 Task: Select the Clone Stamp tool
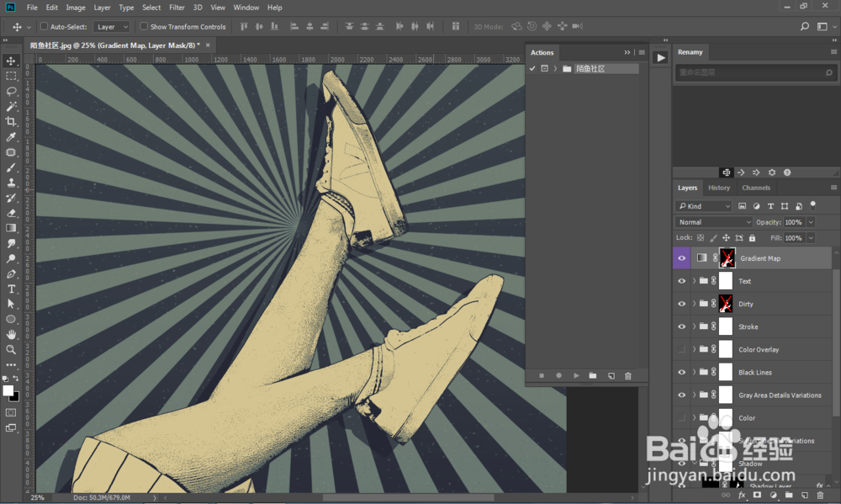pyautogui.click(x=11, y=183)
